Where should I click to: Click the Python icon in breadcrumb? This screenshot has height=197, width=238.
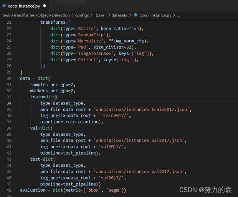tap(136, 15)
